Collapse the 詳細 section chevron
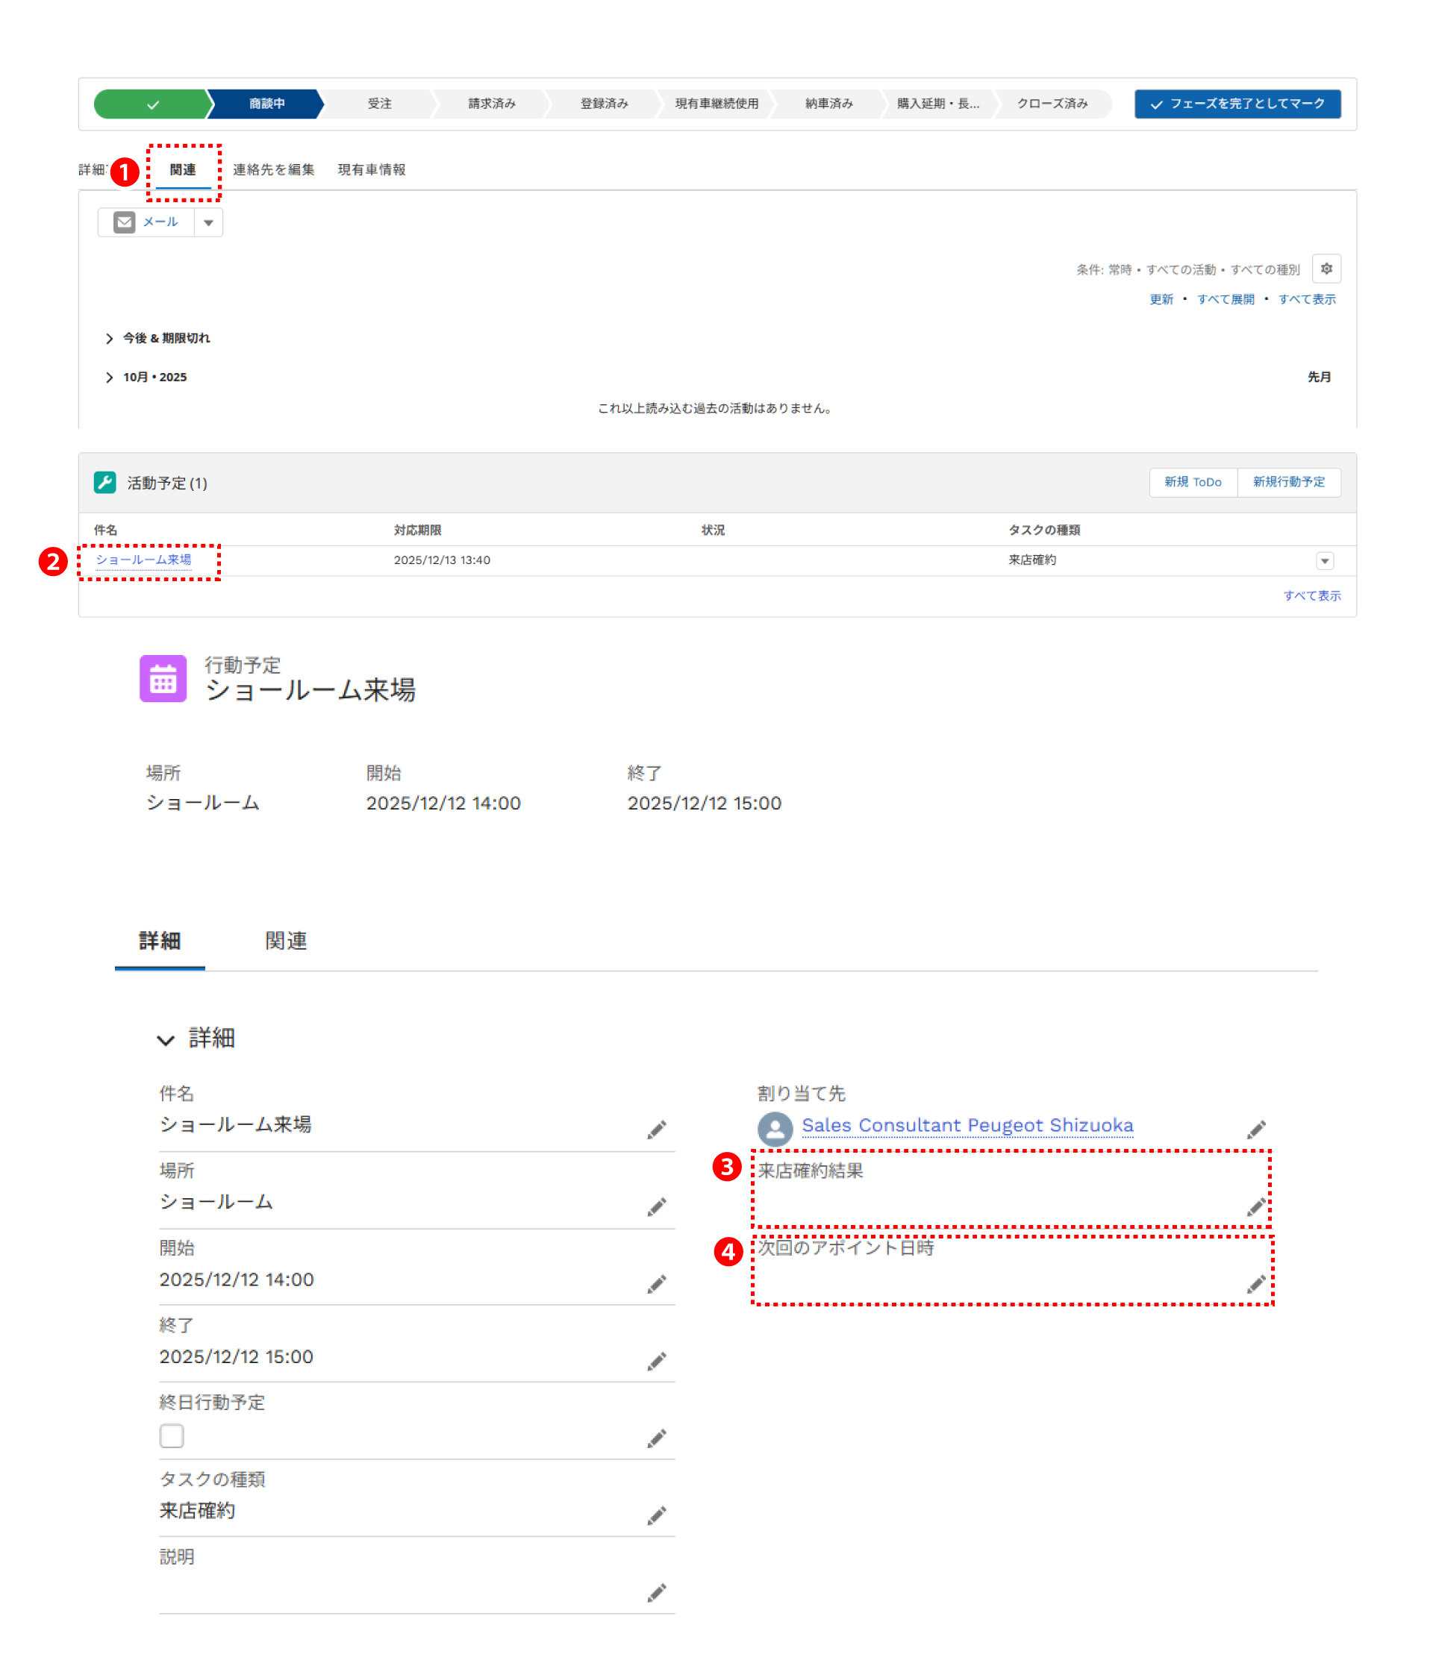Image resolution: width=1433 pixels, height=1663 pixels. tap(166, 1040)
